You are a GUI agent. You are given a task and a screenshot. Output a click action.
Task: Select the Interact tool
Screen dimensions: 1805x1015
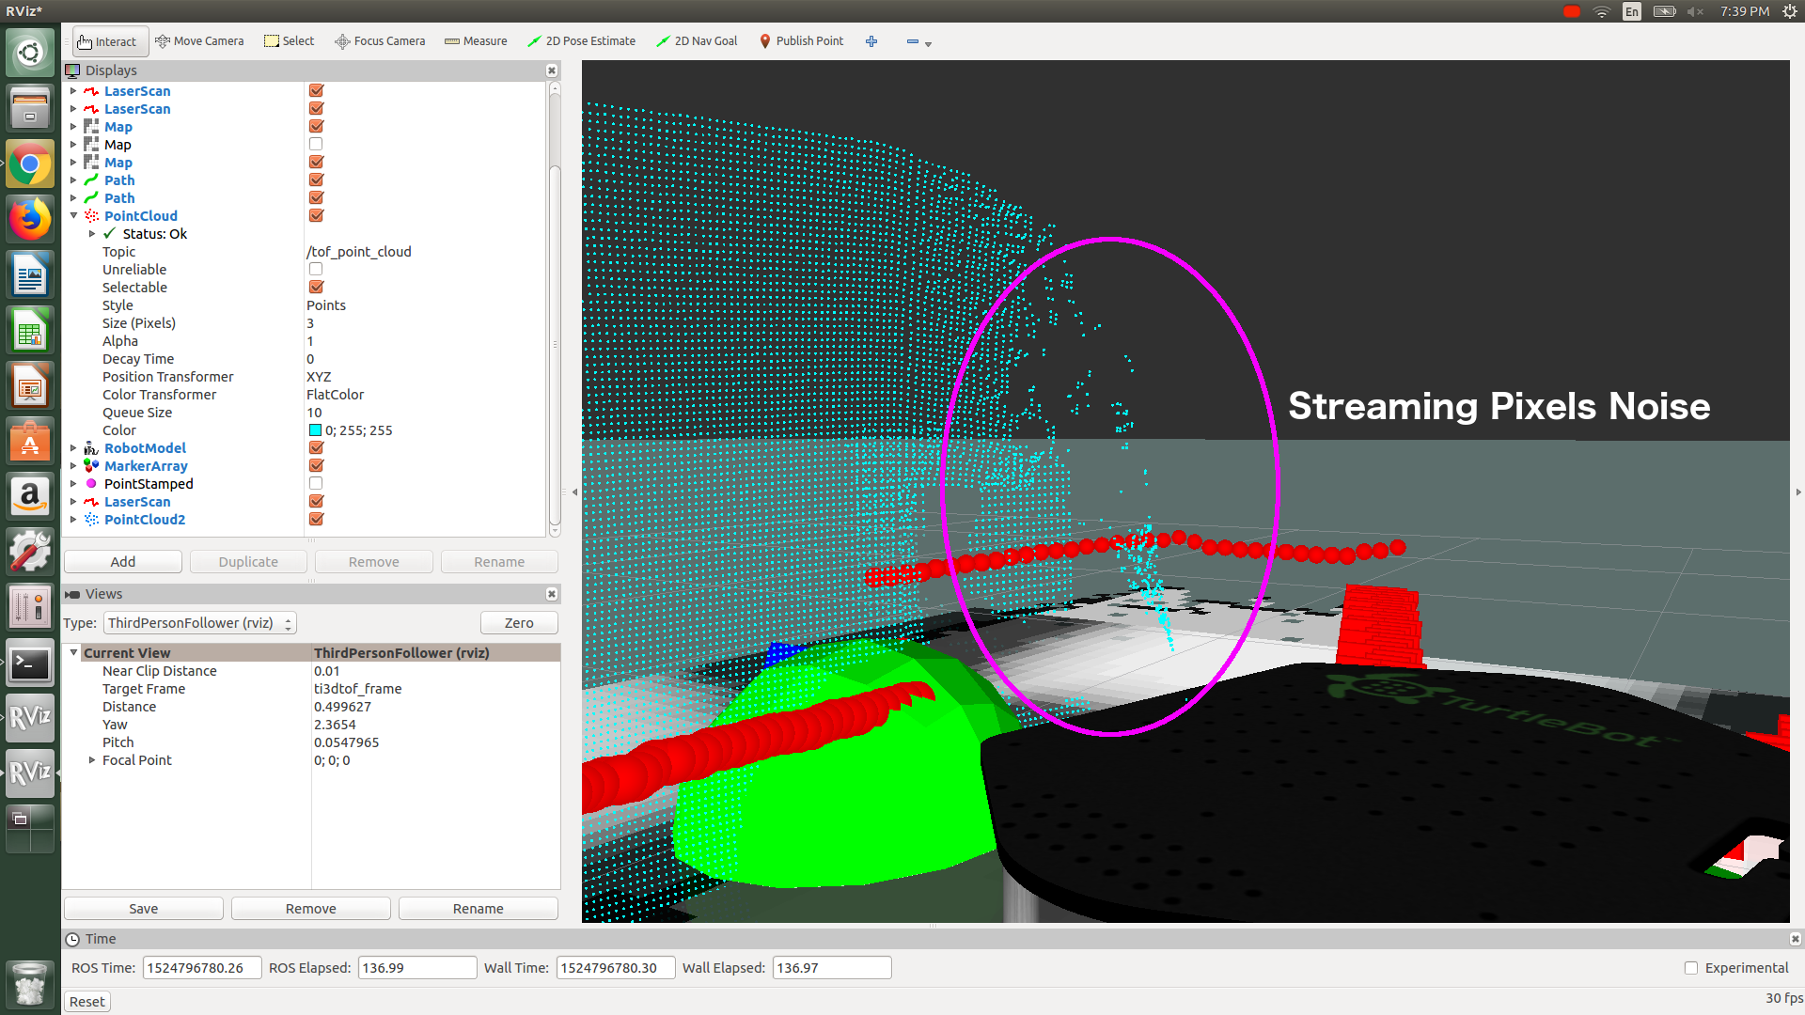click(107, 41)
